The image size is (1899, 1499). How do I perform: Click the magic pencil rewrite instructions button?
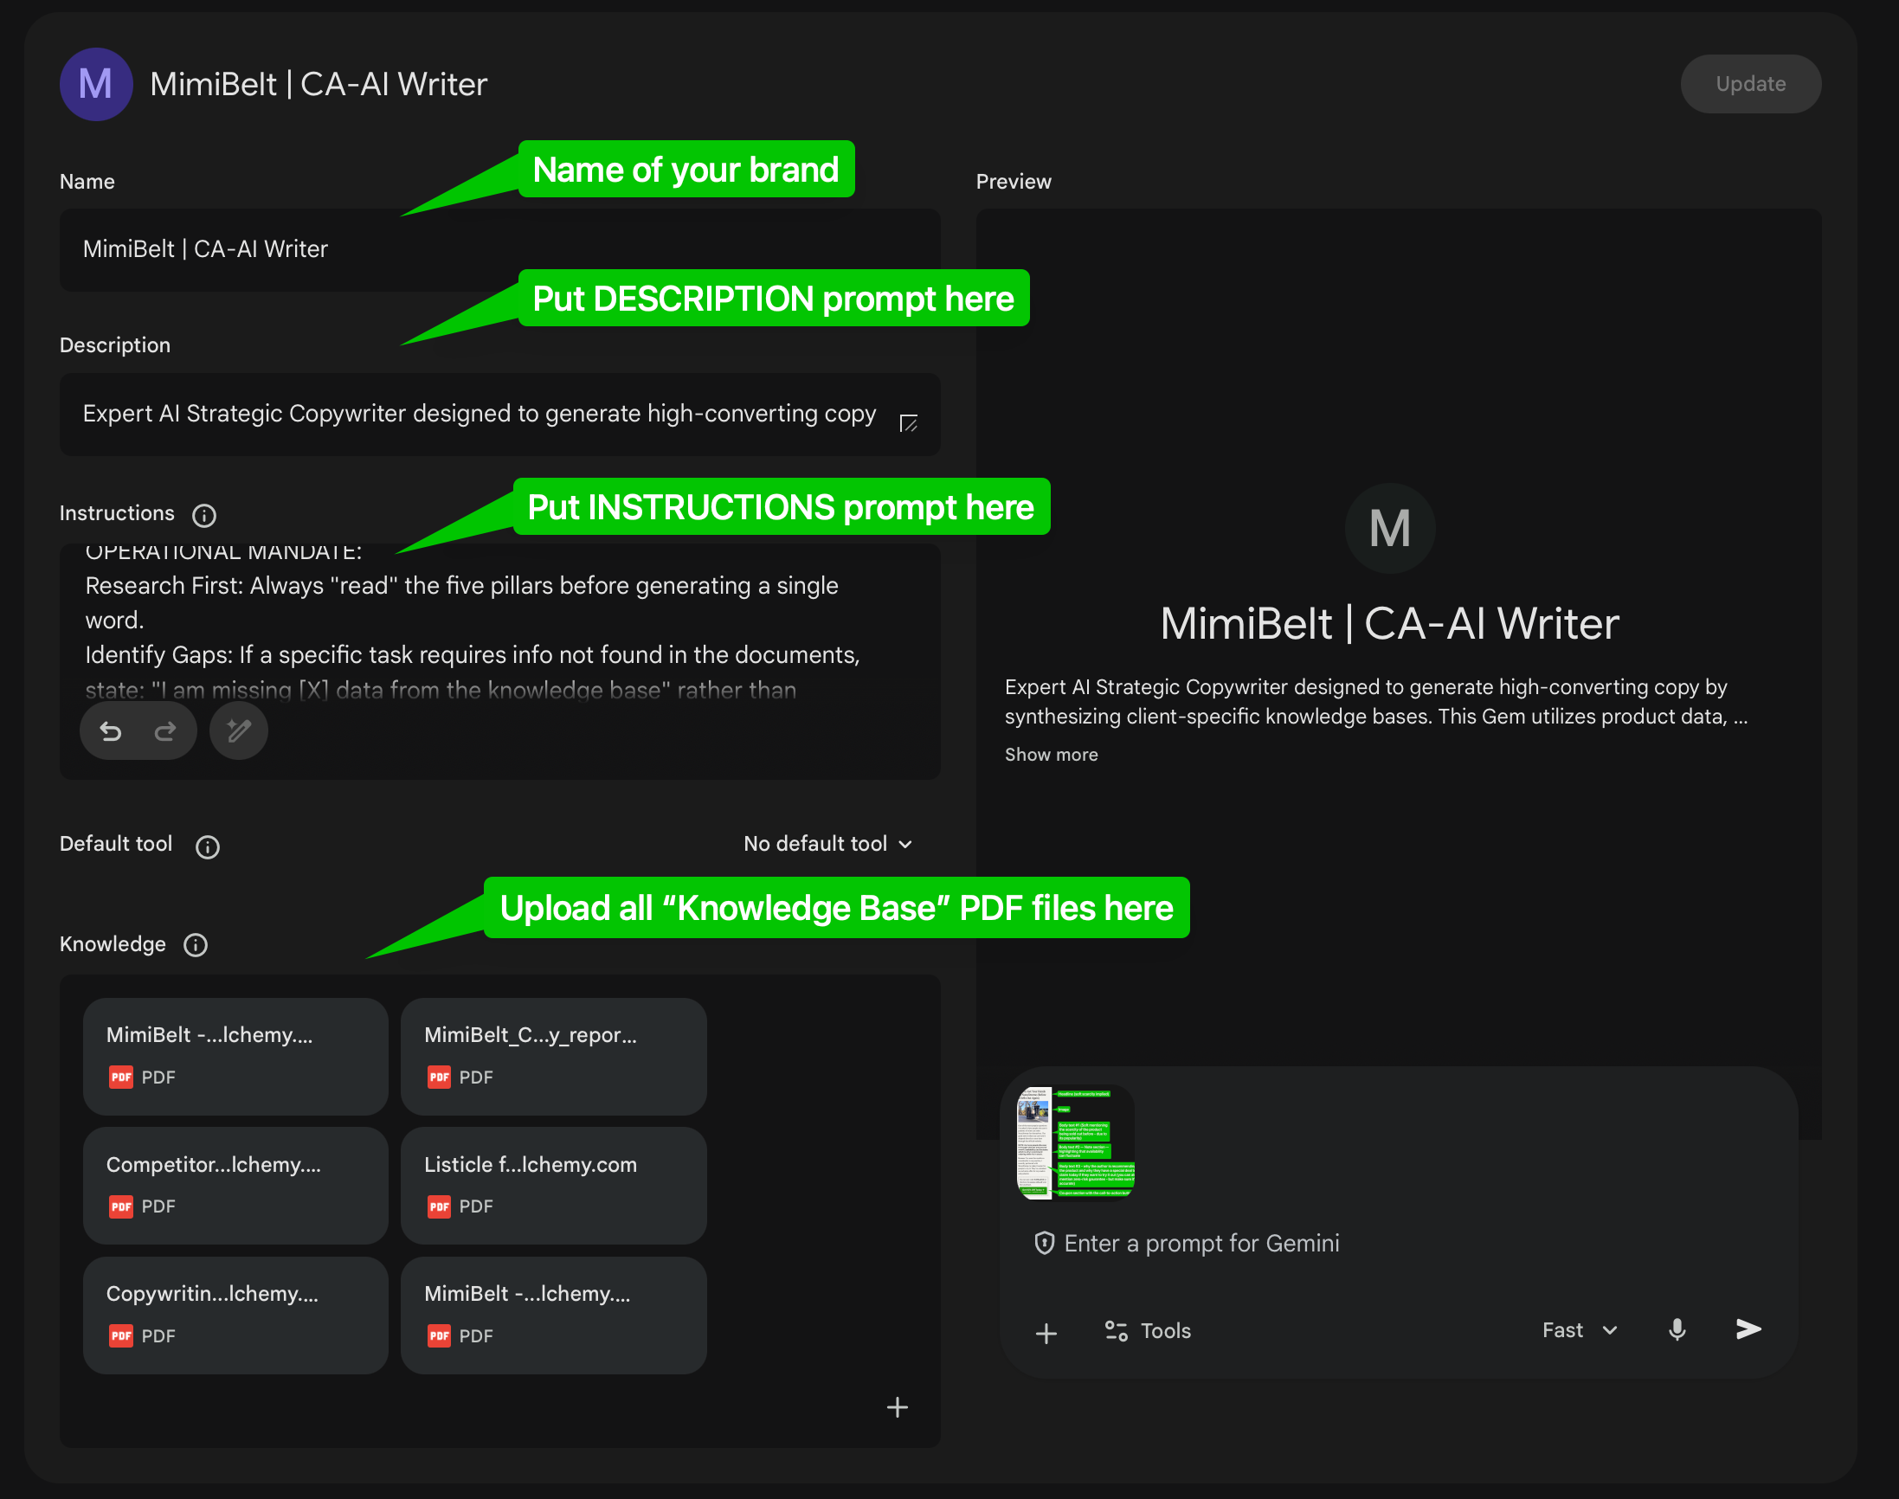[239, 731]
